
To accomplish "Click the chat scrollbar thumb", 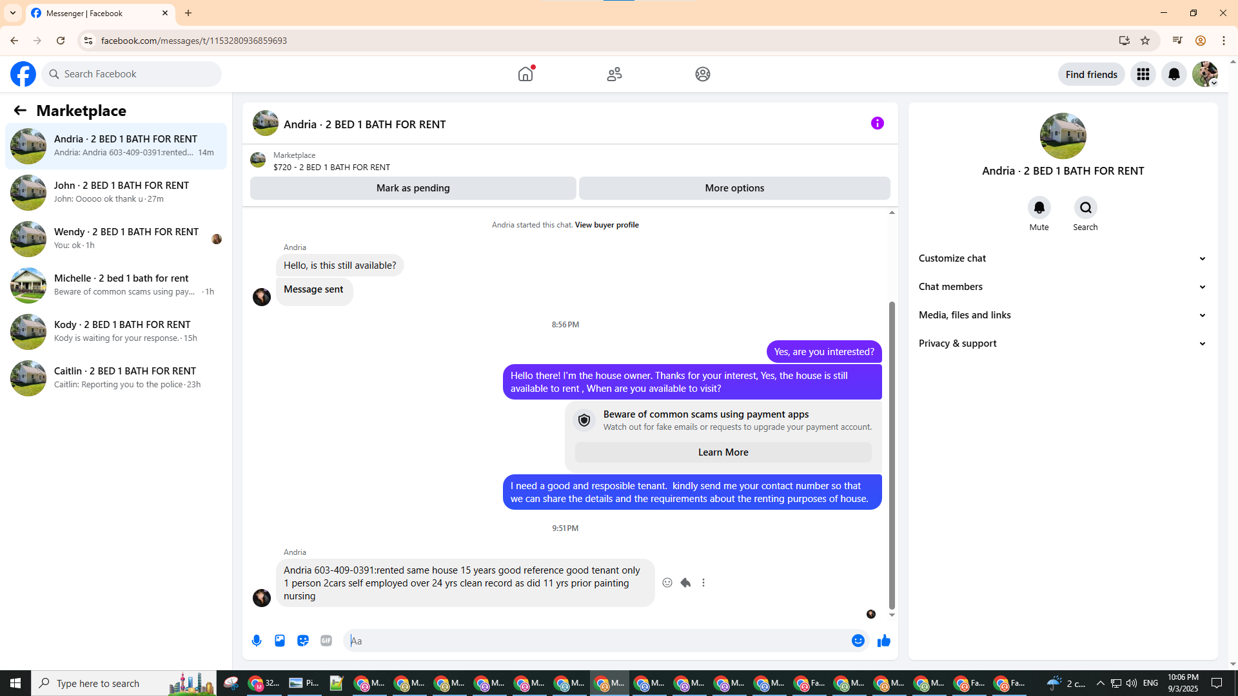I will 892,455.
